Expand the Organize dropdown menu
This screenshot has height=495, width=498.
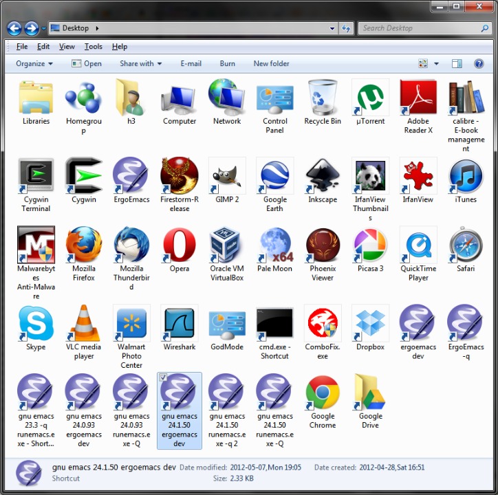(34, 63)
